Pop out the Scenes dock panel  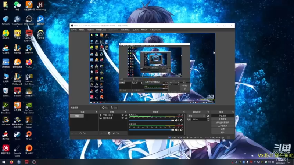[x=96, y=112]
